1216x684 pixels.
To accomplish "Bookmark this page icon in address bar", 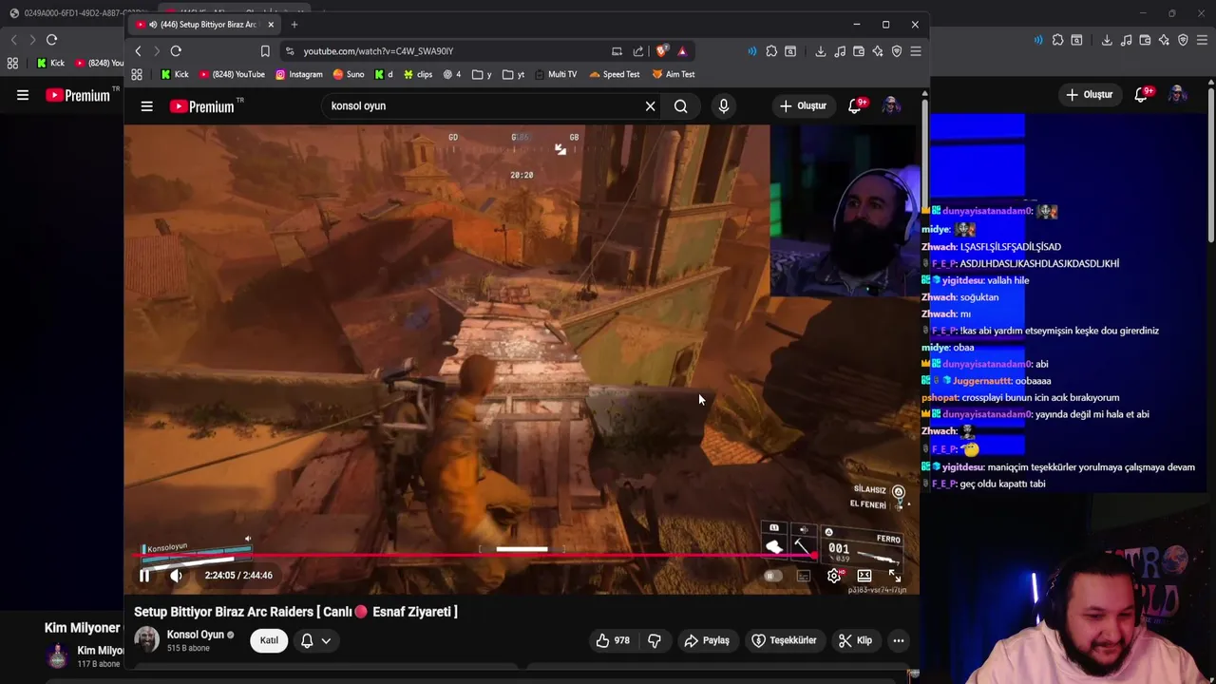I will (265, 51).
